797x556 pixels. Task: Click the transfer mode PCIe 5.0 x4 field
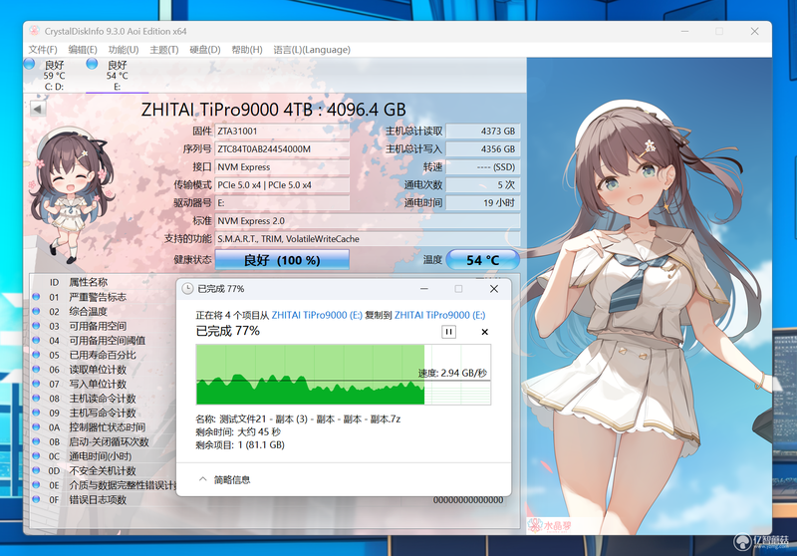click(282, 185)
